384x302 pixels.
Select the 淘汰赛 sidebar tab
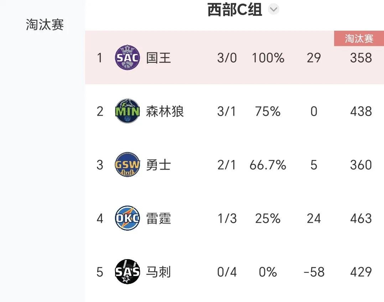[x=45, y=25]
